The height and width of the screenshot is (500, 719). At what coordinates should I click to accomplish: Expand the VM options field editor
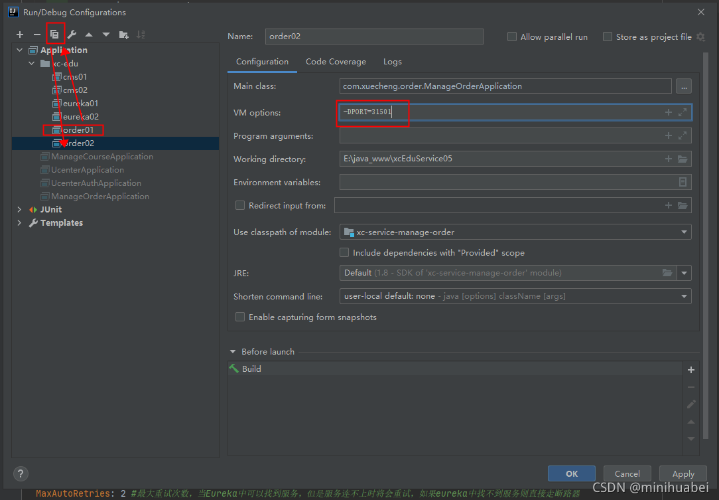point(683,112)
